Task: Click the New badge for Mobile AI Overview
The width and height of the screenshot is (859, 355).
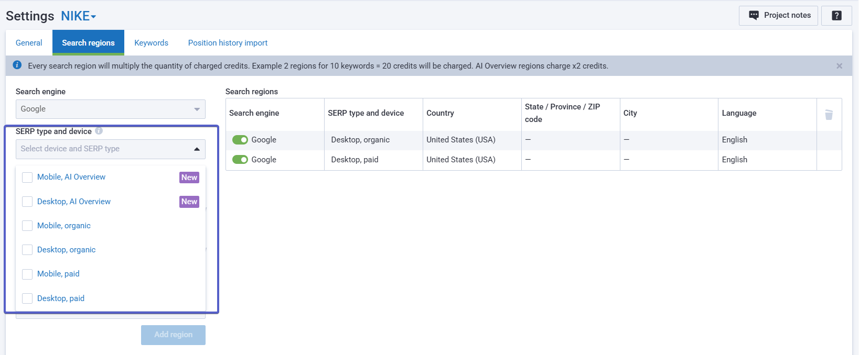Action: point(189,177)
